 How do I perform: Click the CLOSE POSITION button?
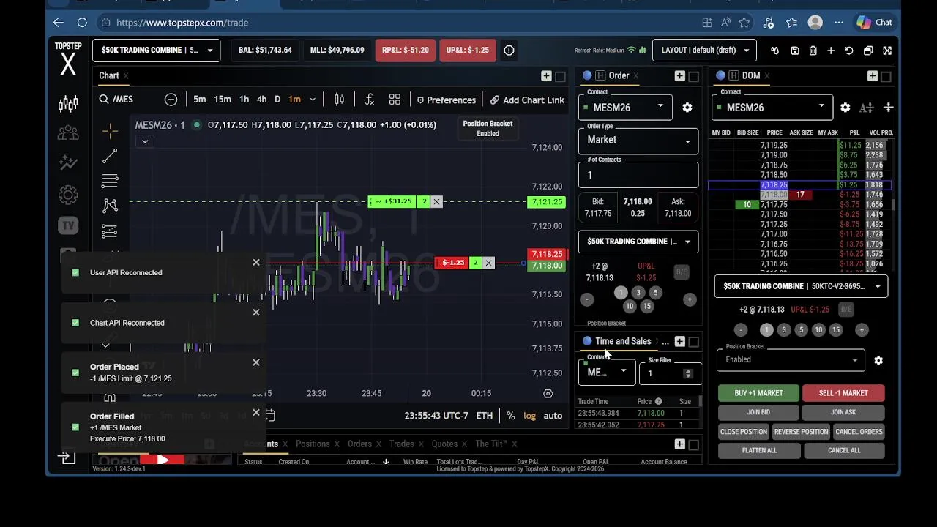tap(743, 432)
